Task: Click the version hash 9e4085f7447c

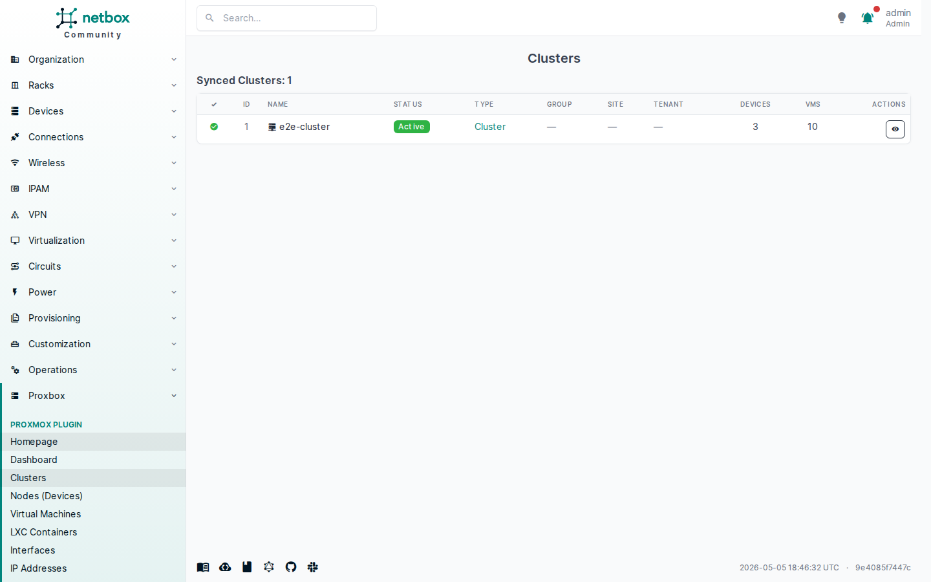Action: click(883, 568)
